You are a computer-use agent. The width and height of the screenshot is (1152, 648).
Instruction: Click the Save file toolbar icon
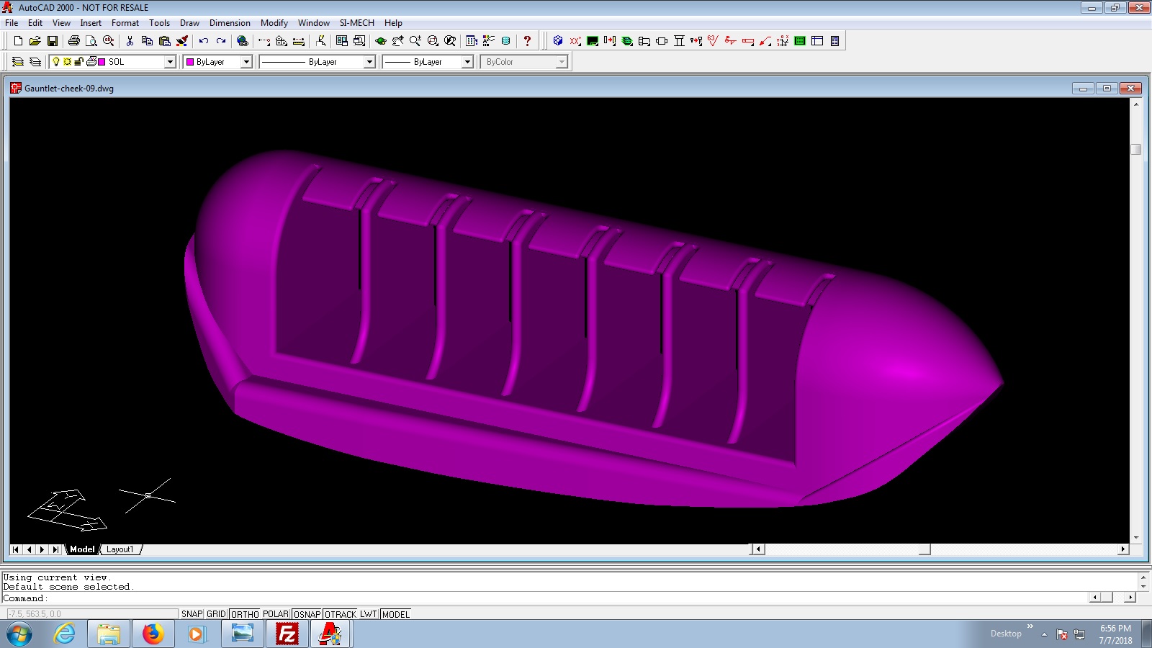click(x=53, y=41)
